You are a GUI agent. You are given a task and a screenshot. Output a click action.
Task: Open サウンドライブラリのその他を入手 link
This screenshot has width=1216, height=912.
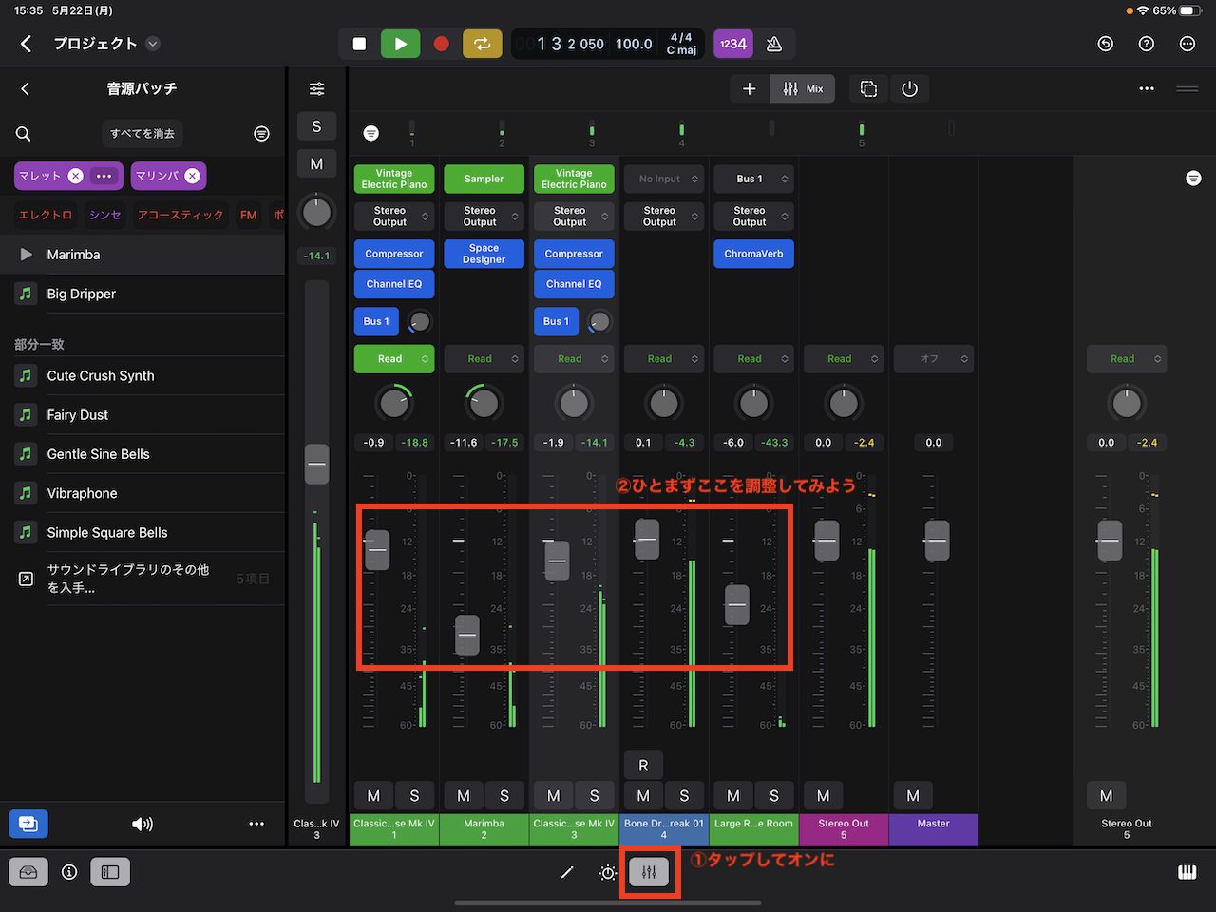pos(142,579)
